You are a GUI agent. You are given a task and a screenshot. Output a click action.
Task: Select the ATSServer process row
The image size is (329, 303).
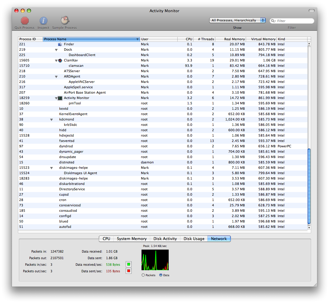pyautogui.click(x=163, y=71)
